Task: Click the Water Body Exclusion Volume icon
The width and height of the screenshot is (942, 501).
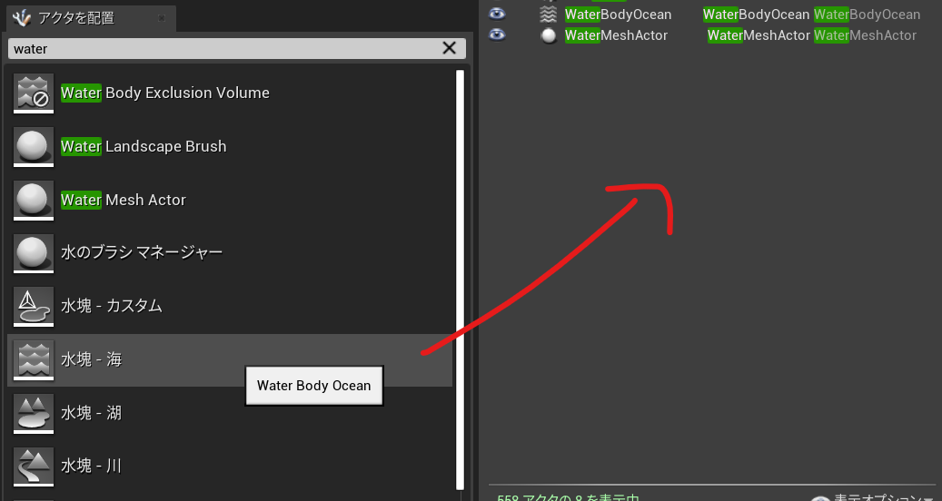Action: pyautogui.click(x=34, y=93)
